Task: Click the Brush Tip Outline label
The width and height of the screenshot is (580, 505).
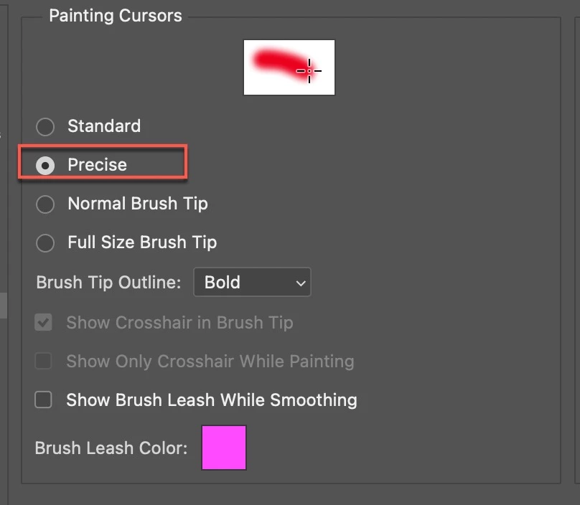Action: pos(108,283)
